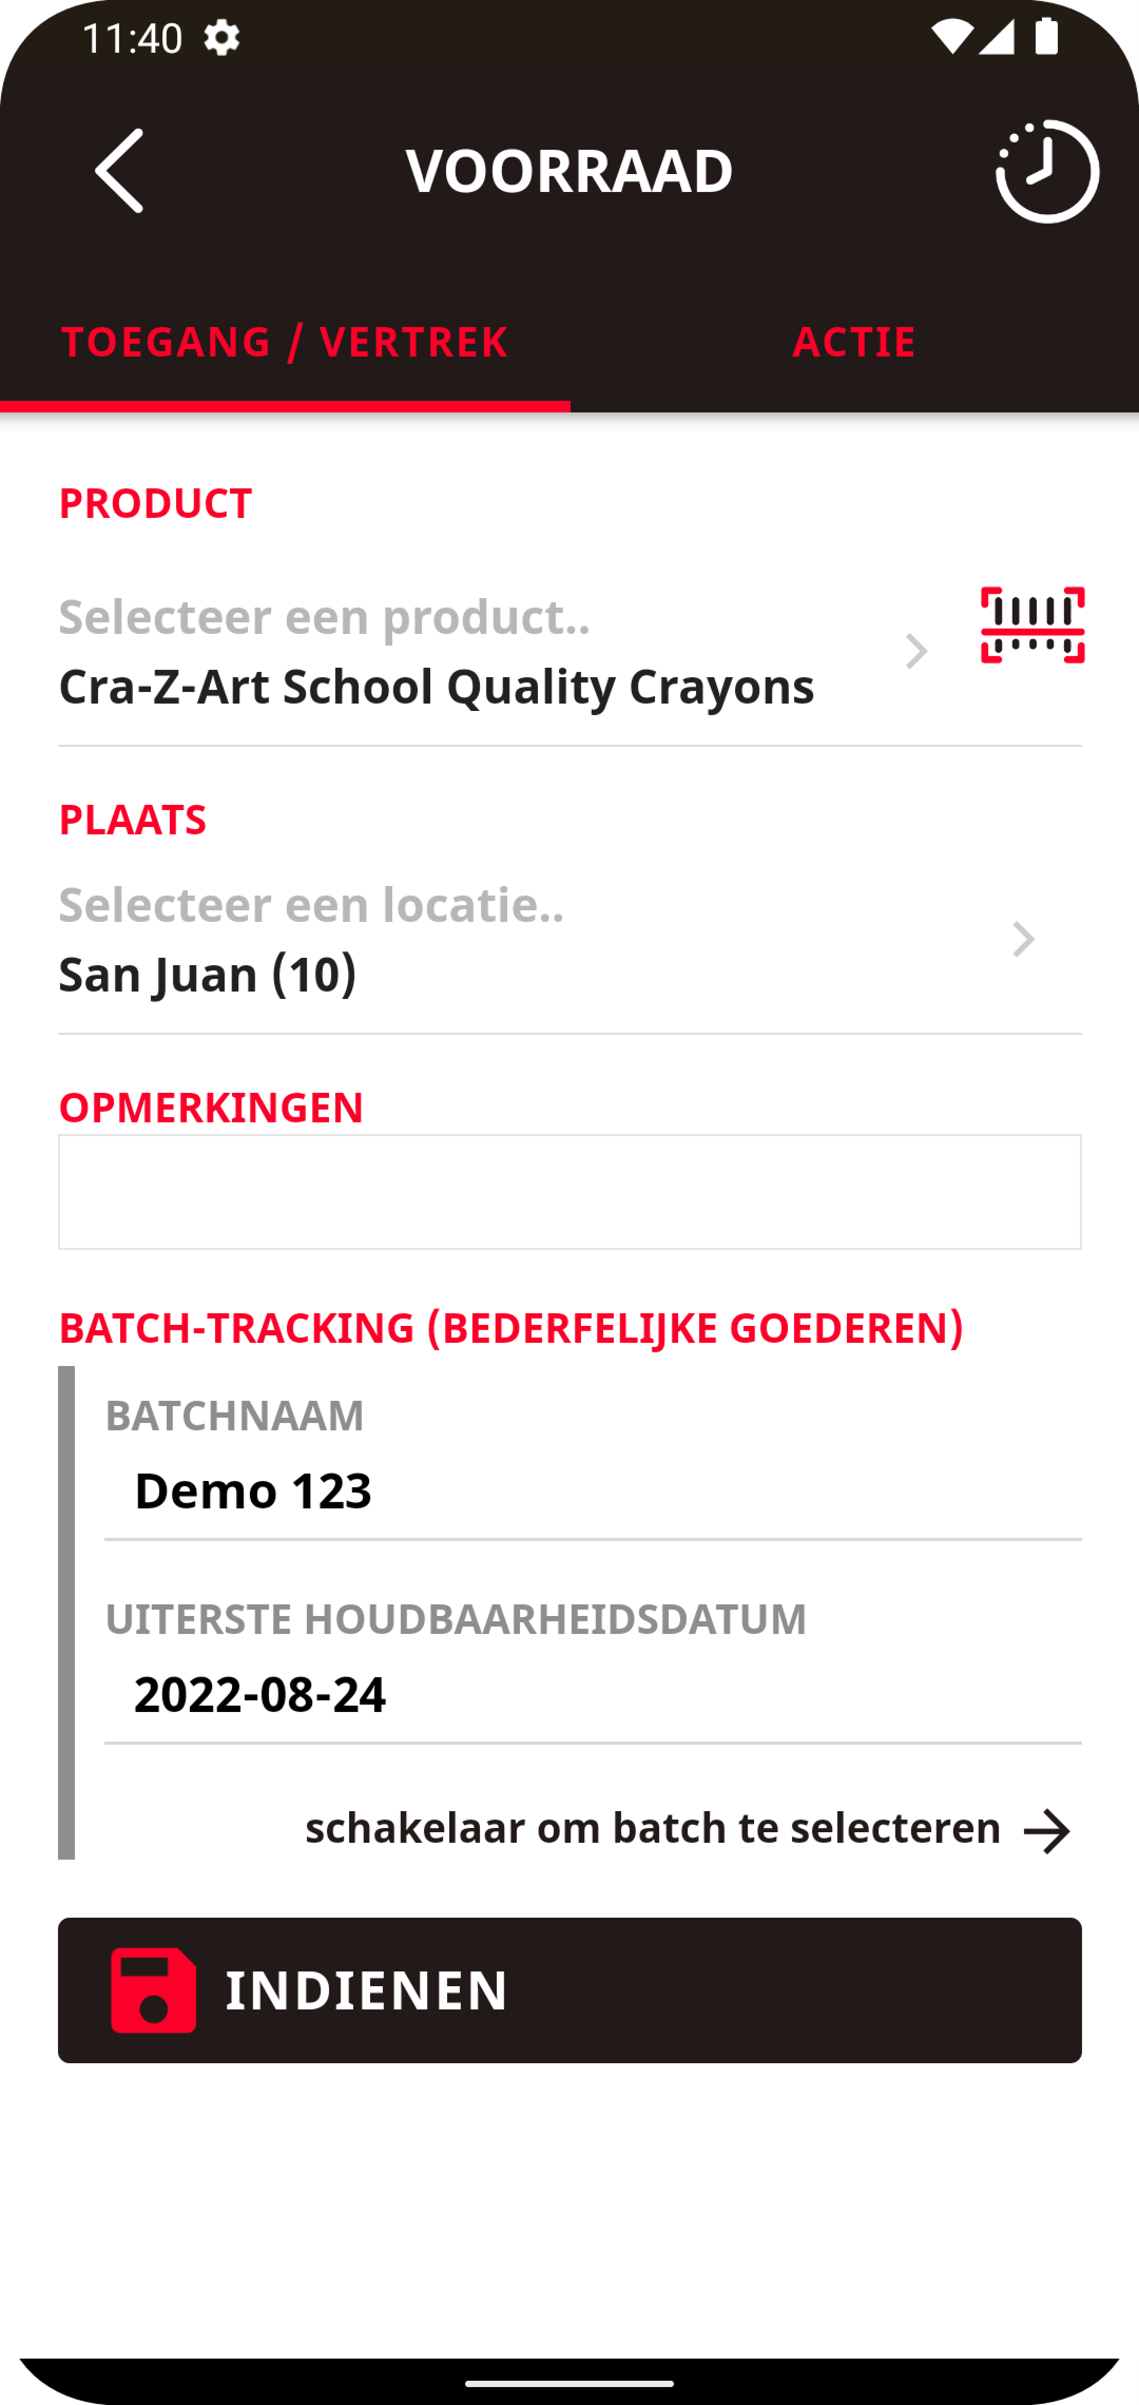The width and height of the screenshot is (1139, 2405).
Task: Tap the cellular signal icon
Action: point(997,39)
